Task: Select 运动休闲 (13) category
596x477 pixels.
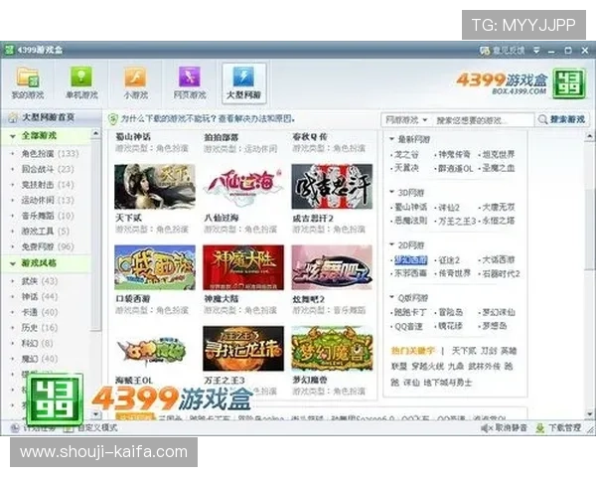Action: [x=47, y=200]
